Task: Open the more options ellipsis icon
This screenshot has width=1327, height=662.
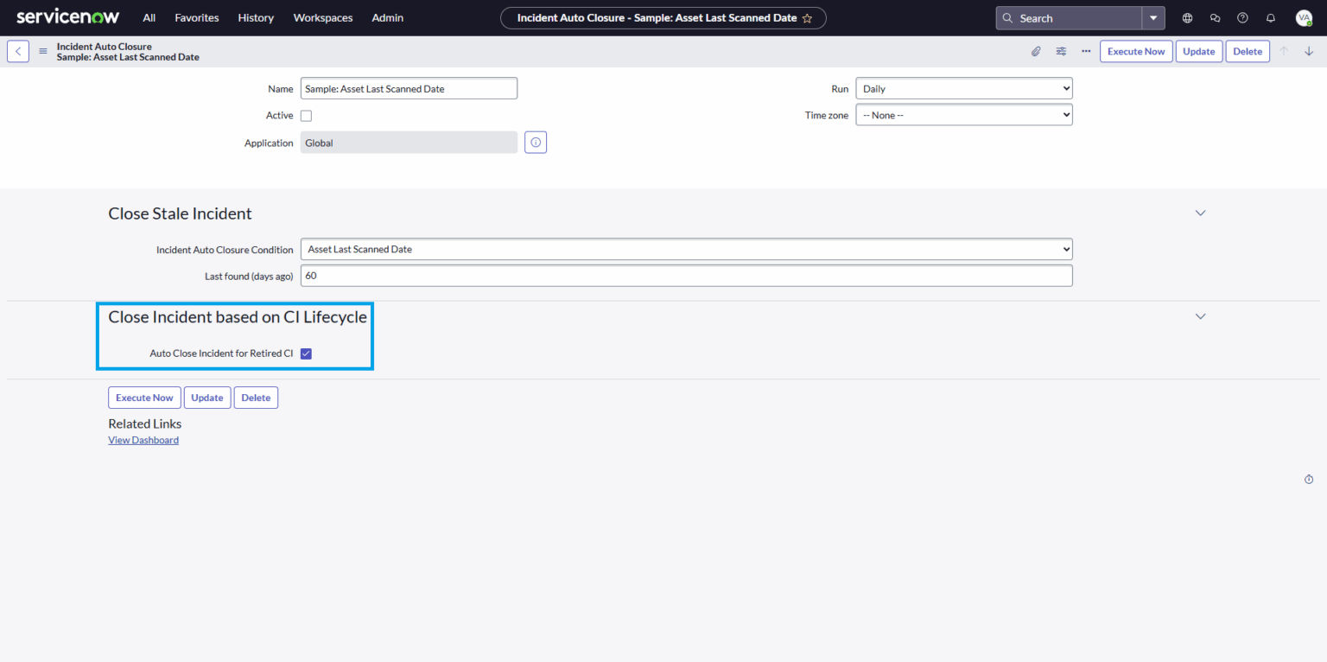Action: (1086, 51)
